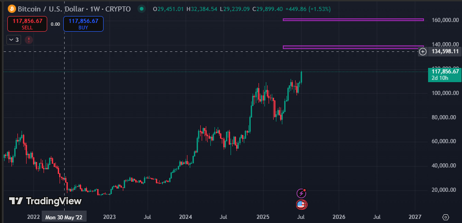Click the 2023 label on time axis
Viewport: 462px width, 223px height.
[x=110, y=217]
